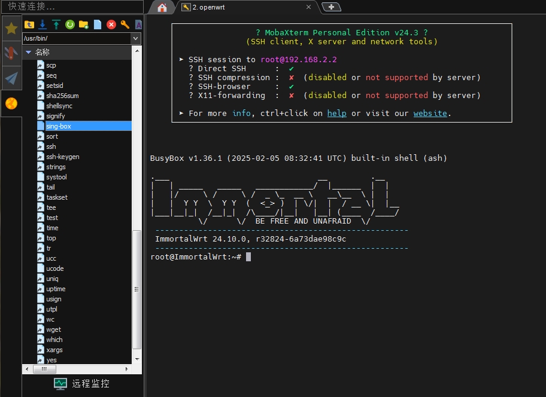Open 远程监控 remote monitoring
The image size is (546, 397).
81,383
